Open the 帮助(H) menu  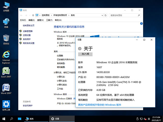click(x=58, y=20)
